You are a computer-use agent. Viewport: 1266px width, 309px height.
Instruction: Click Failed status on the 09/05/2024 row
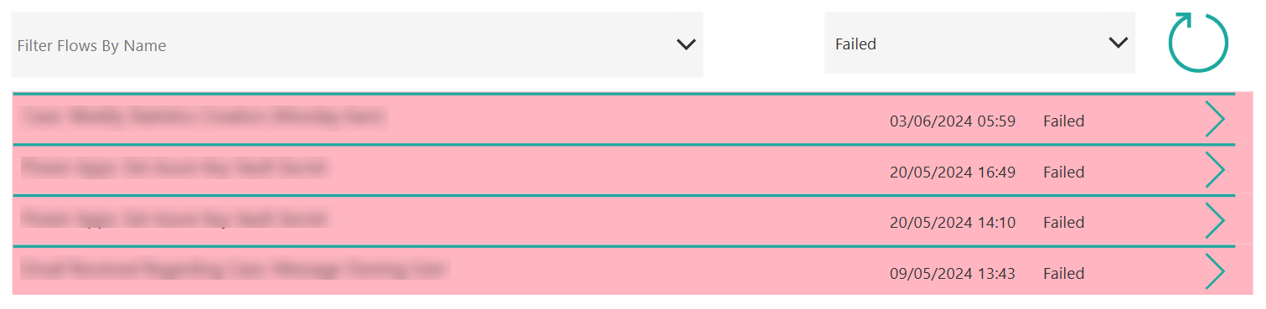tap(1064, 274)
